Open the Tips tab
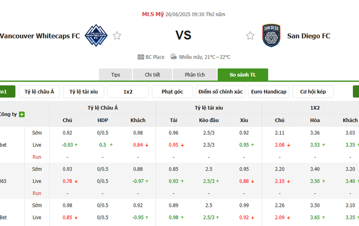The image size is (359, 226). (x=115, y=75)
